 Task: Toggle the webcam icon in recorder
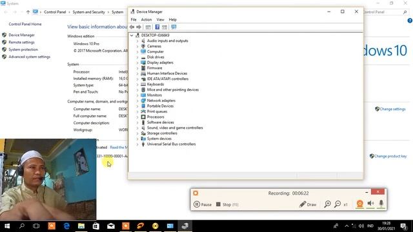[360, 204]
